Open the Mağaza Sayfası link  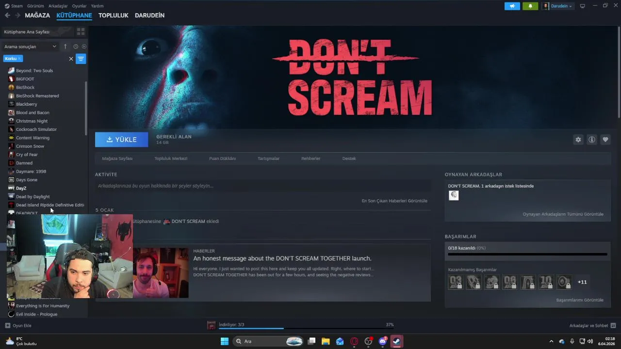coord(117,159)
